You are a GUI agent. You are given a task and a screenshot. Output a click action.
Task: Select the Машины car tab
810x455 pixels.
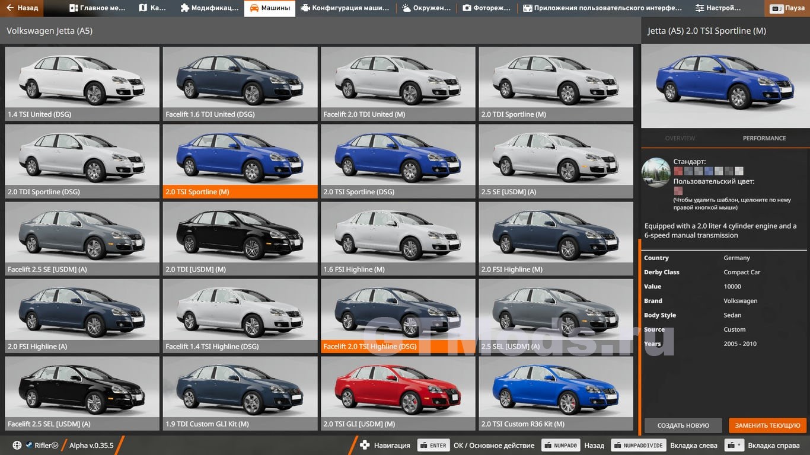(x=270, y=8)
